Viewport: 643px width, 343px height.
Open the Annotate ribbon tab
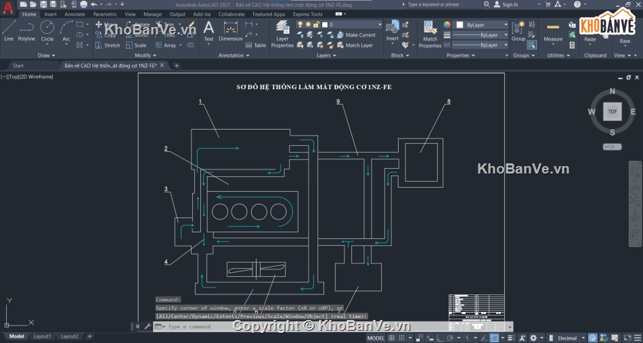pyautogui.click(x=74, y=14)
